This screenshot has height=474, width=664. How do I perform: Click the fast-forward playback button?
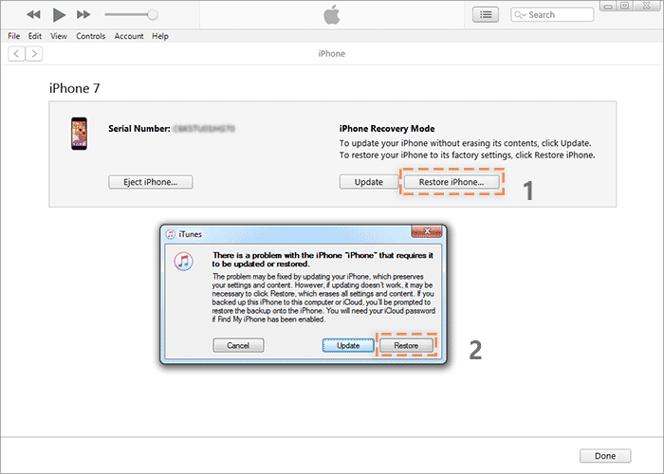[x=83, y=15]
